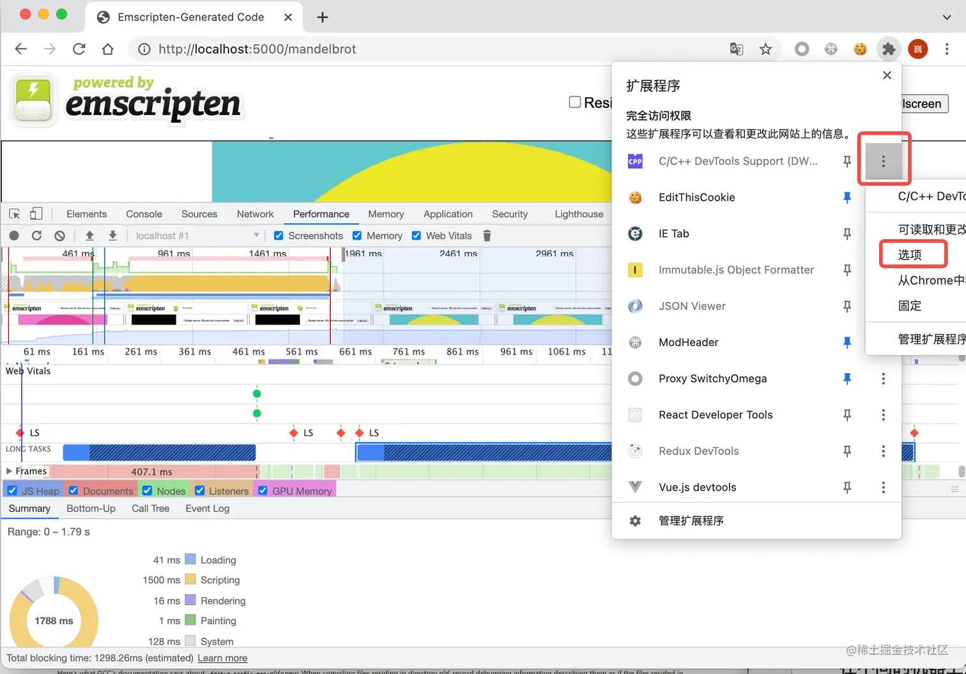Uncheck the Listeners checkbox
The image size is (966, 674).
(x=200, y=491)
